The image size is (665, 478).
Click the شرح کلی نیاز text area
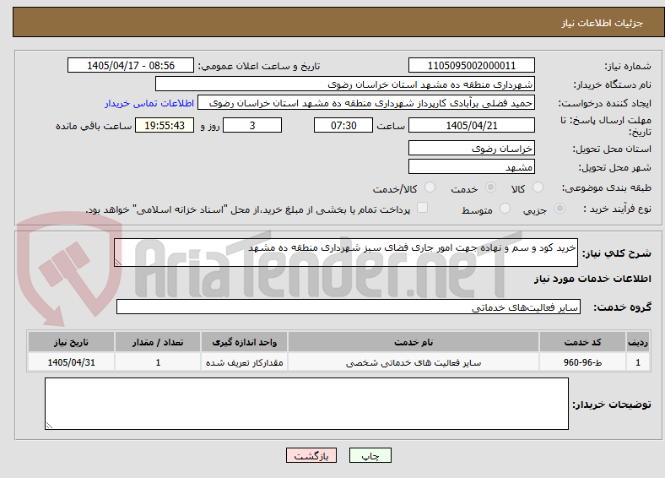346,253
